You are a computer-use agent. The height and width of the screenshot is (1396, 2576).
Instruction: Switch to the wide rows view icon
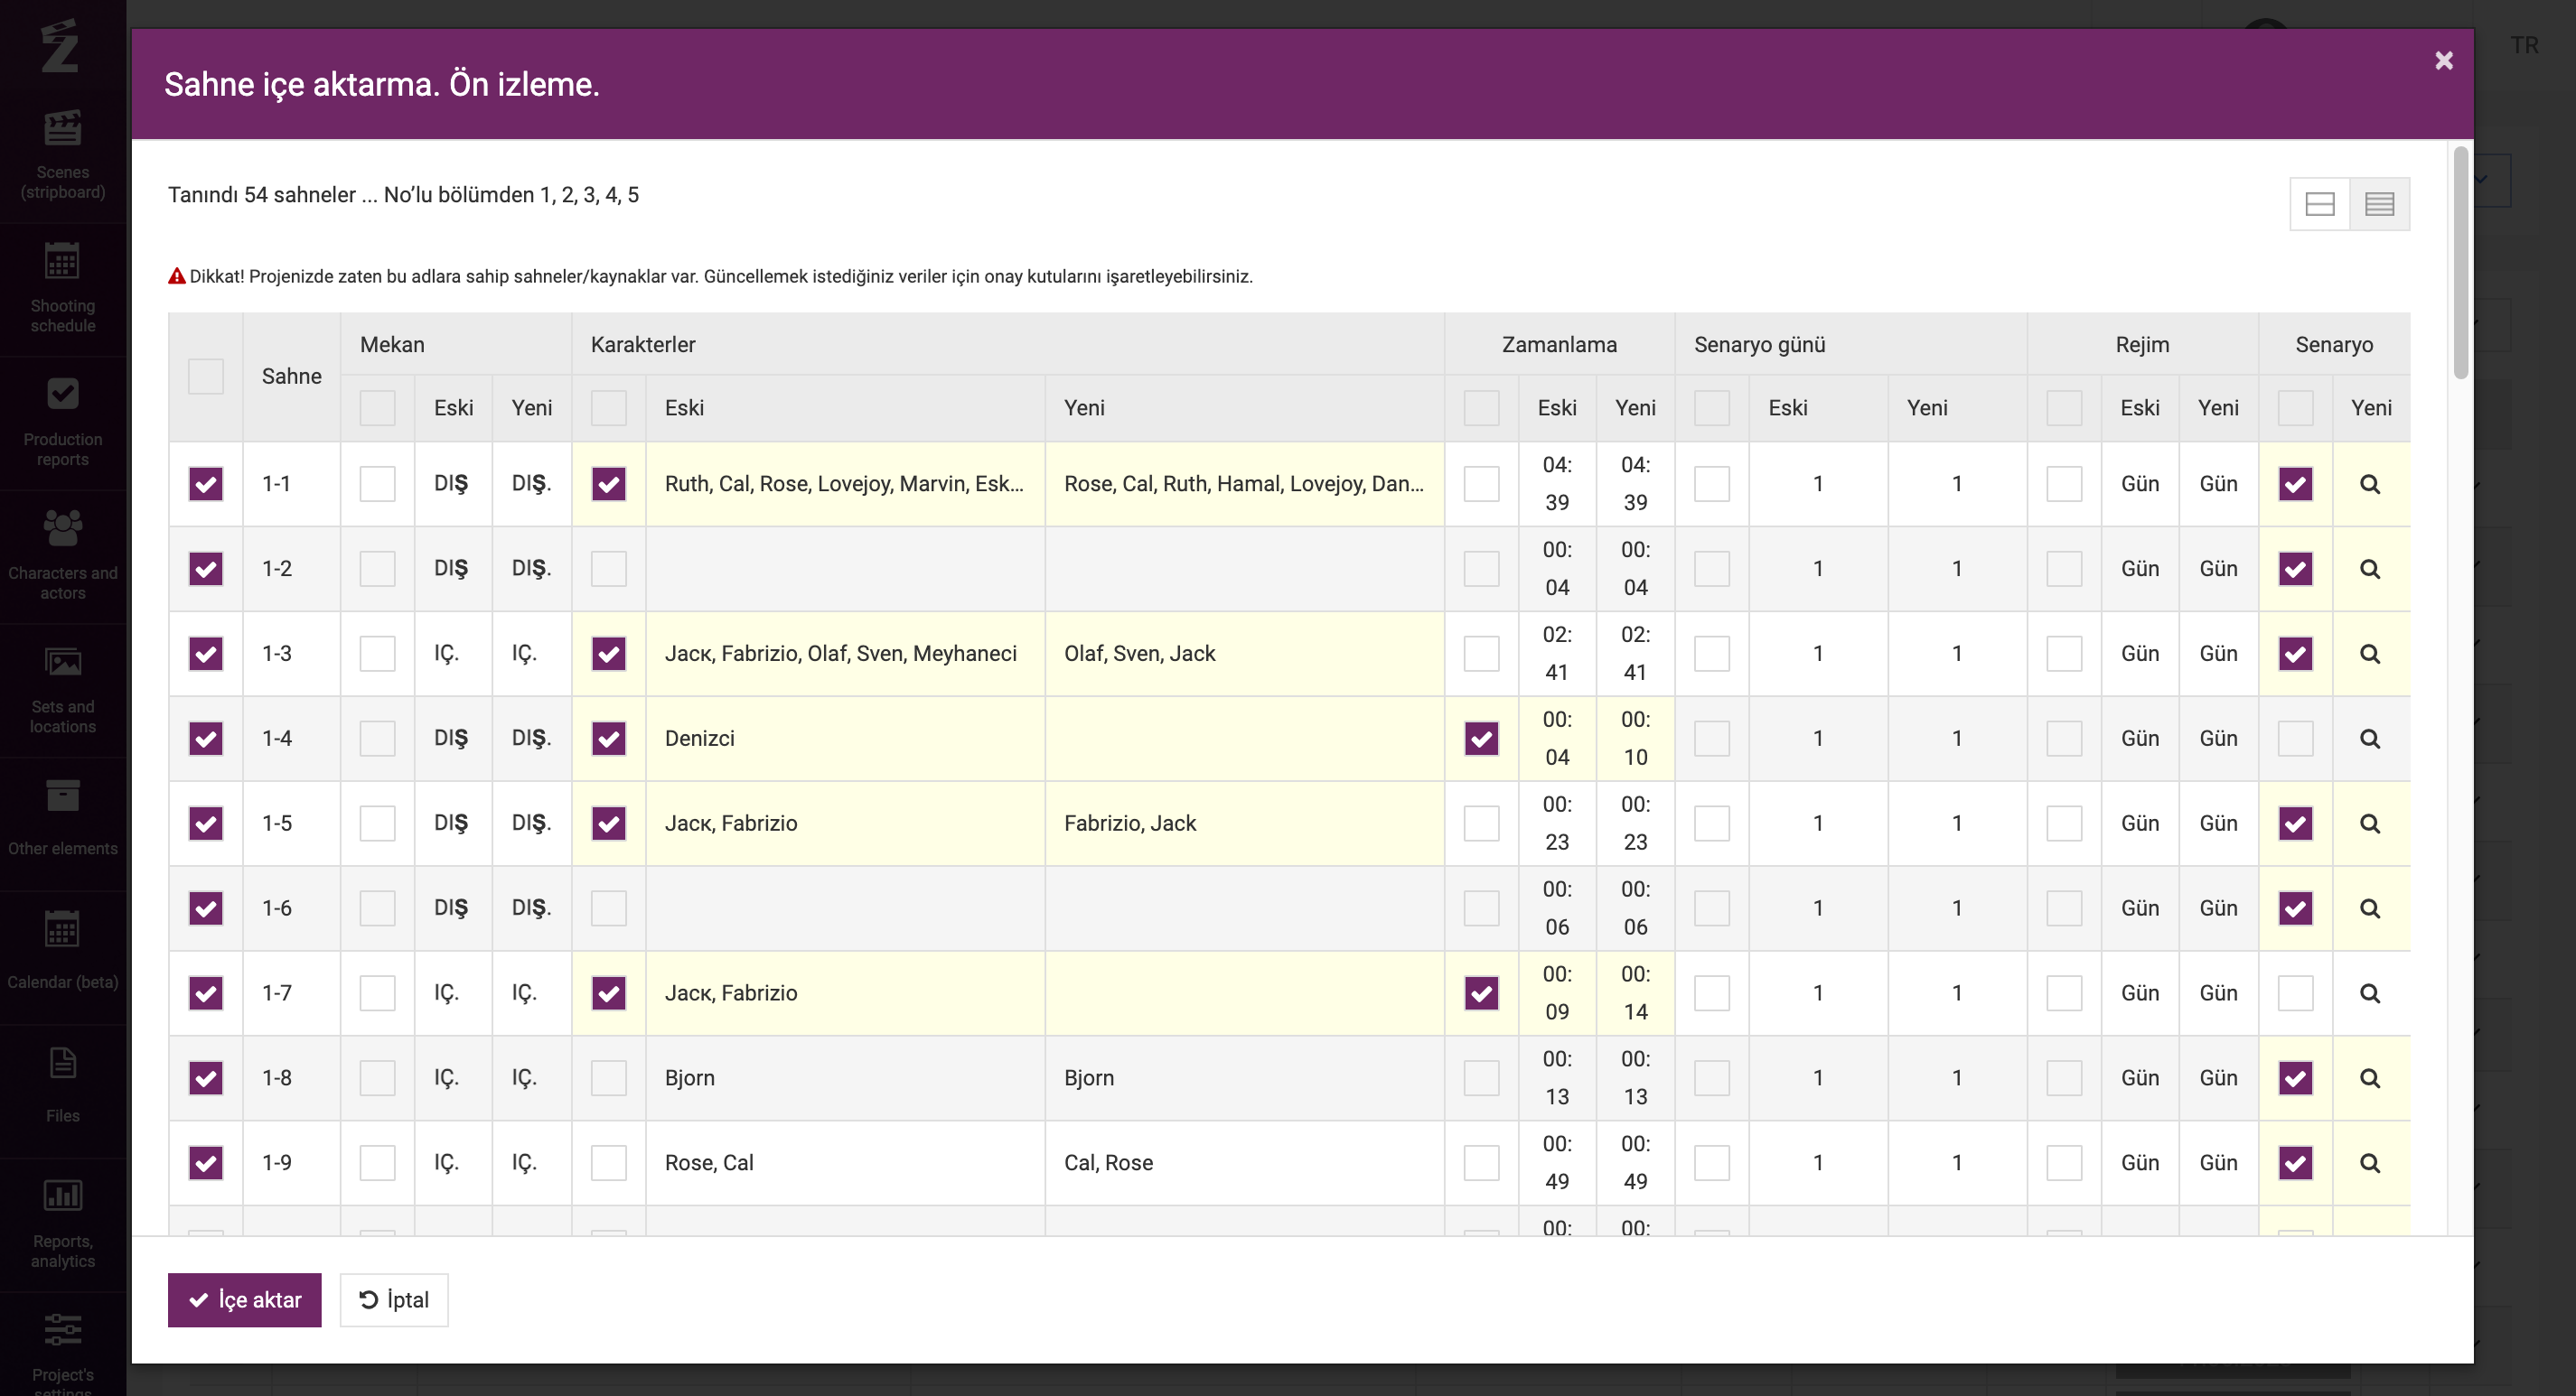pos(2319,204)
